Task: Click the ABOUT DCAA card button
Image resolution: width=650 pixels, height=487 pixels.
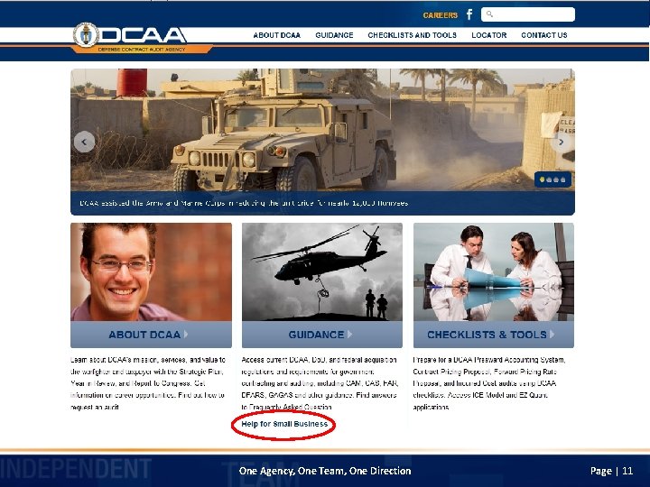Action: 152,335
